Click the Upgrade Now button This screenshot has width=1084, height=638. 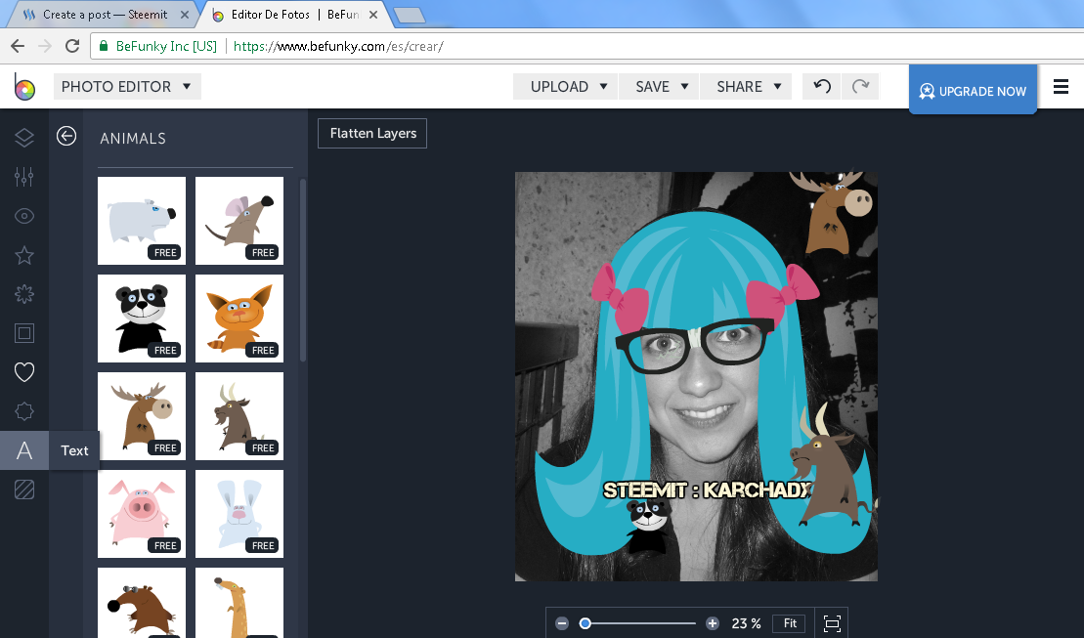click(x=973, y=90)
